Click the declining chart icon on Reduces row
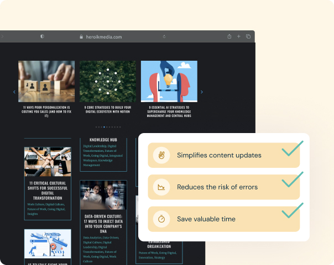Viewport: 334px width, 265px height. (161, 187)
